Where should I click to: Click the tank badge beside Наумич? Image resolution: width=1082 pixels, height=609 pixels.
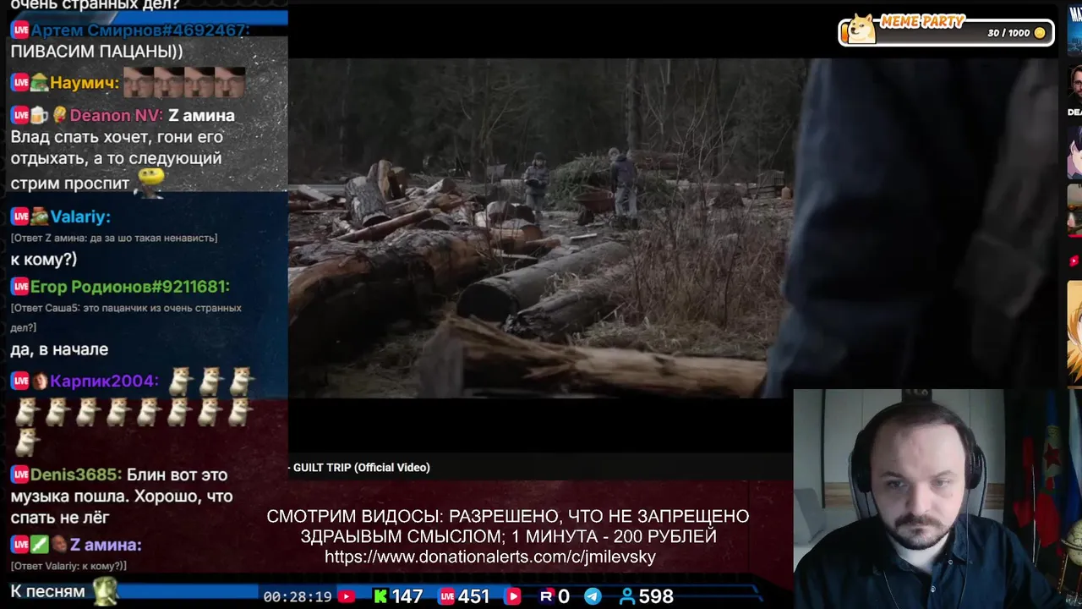(39, 83)
